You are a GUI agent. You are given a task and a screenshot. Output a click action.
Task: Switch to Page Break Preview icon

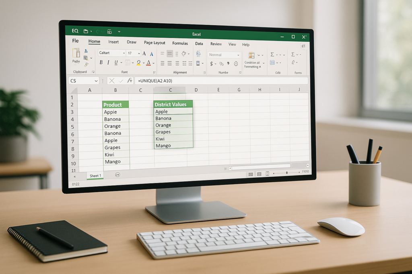267,173
